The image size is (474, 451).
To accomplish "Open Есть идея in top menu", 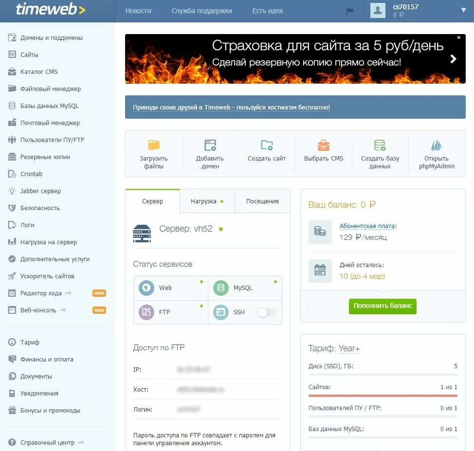I will [268, 11].
